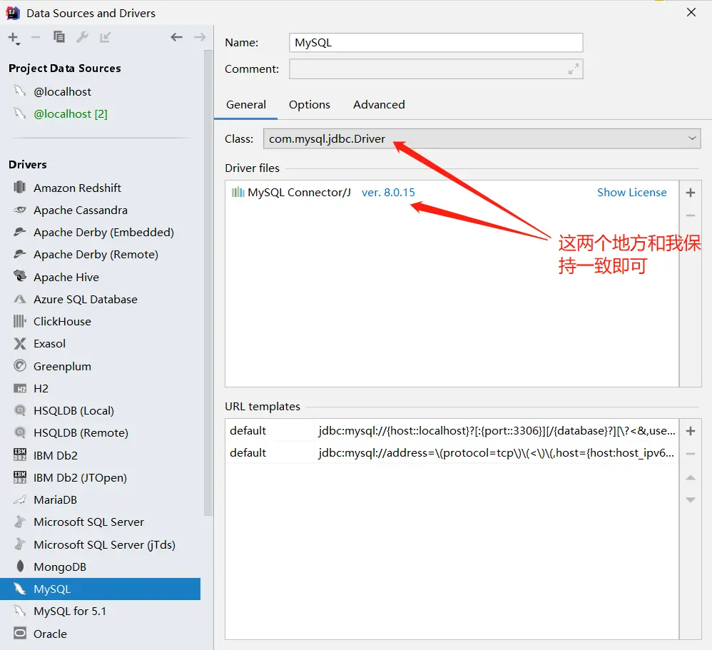This screenshot has width=712, height=650.
Task: Click the MongoDB leaf icon
Action: [20, 566]
